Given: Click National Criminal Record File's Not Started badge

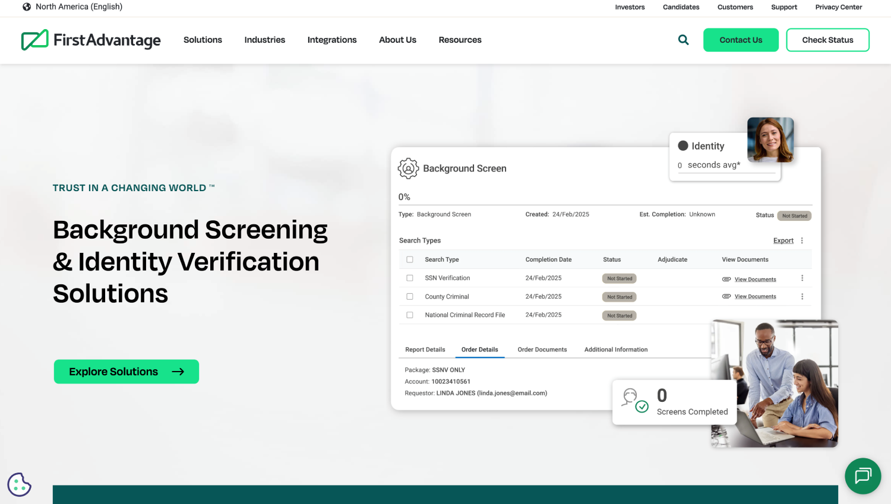Looking at the screenshot, I should coord(620,315).
